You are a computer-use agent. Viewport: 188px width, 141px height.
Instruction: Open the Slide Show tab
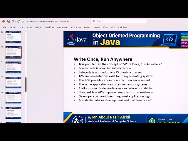(76, 27)
